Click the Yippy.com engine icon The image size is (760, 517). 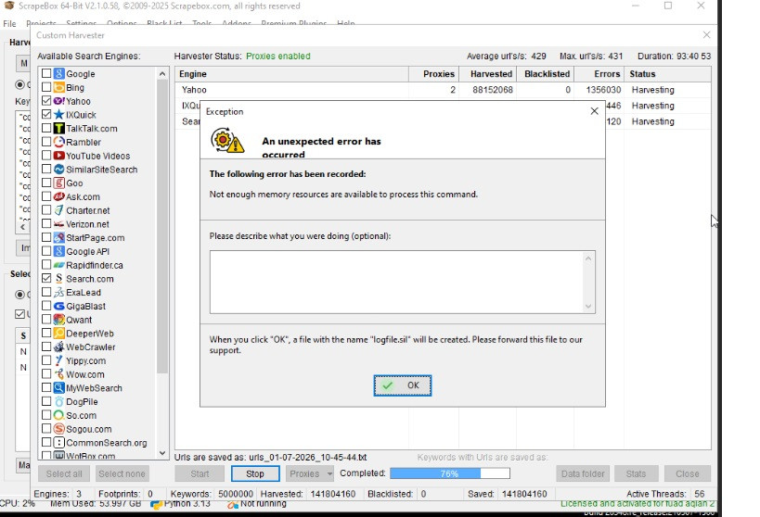click(59, 360)
